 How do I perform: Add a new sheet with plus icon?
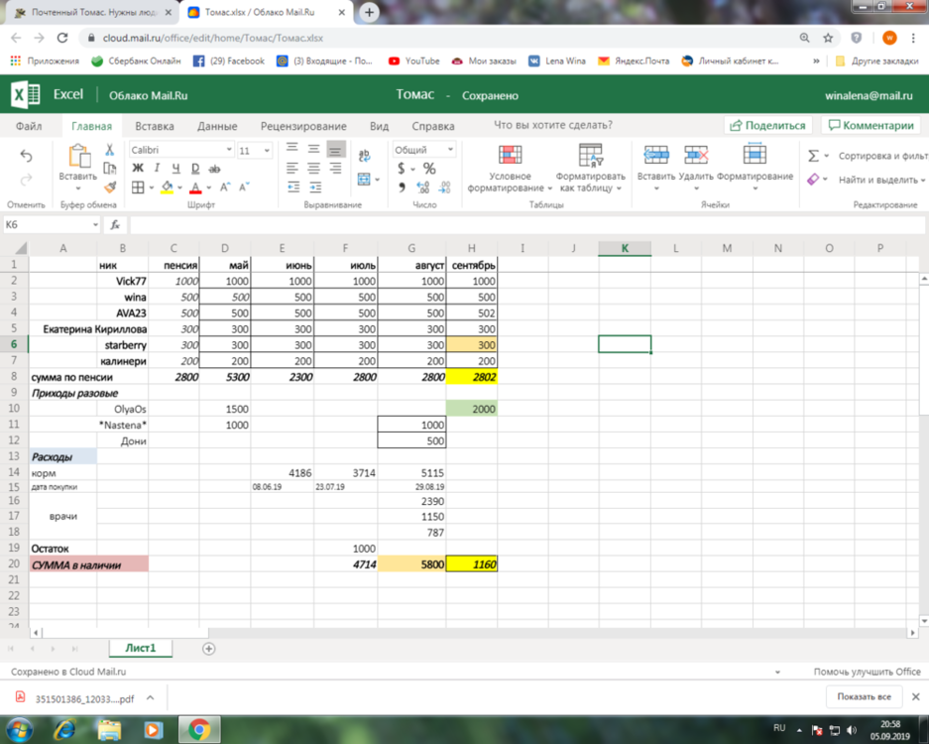tap(208, 648)
